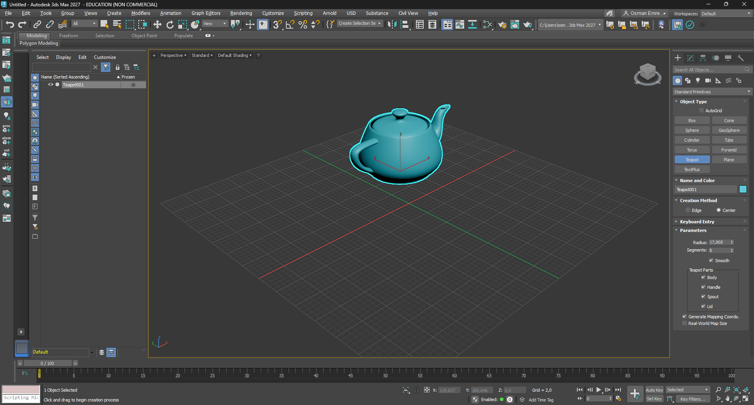
Task: Open the Select by Name tool
Action: 117,25
